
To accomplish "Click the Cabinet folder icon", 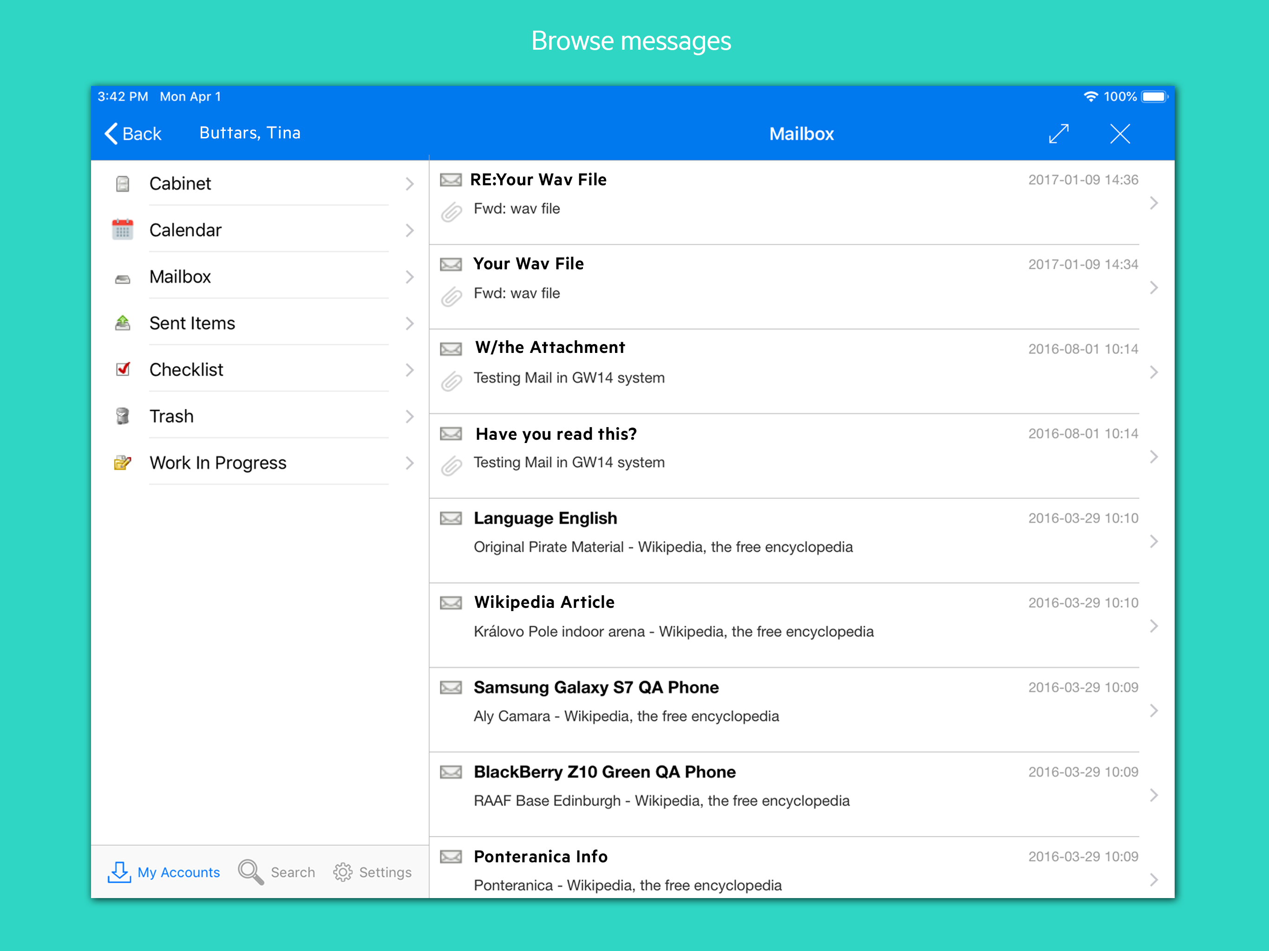I will 122,184.
